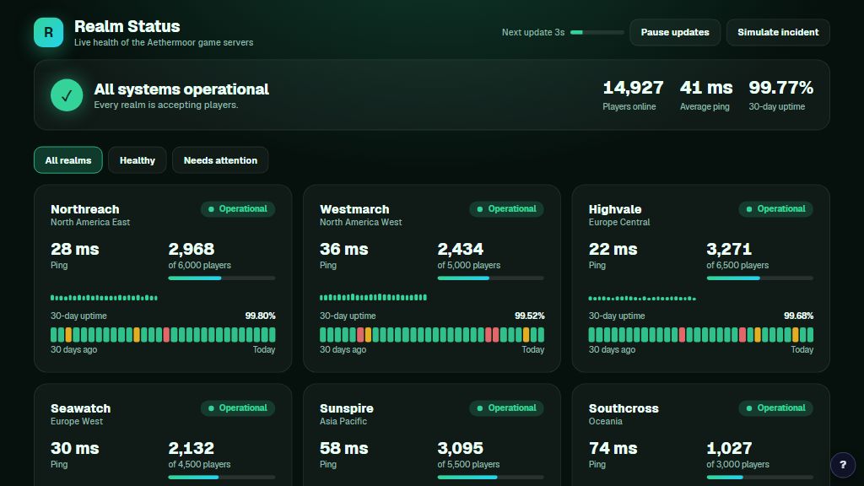Click Westmarch ping sparkline chart
This screenshot has height=486, width=864.
pyautogui.click(x=373, y=297)
